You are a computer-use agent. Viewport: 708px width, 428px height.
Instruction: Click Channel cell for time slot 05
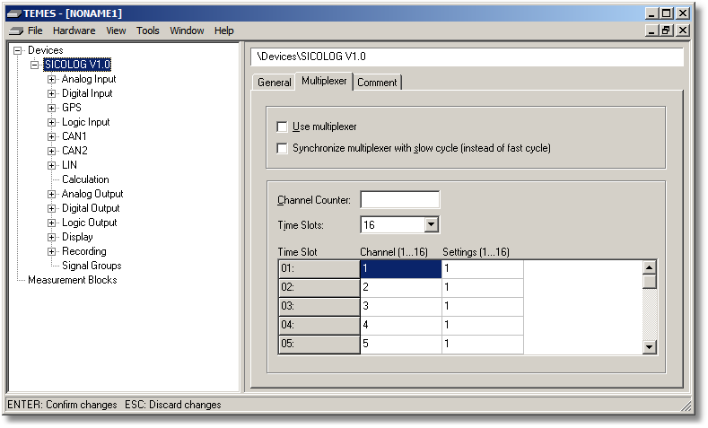point(400,344)
